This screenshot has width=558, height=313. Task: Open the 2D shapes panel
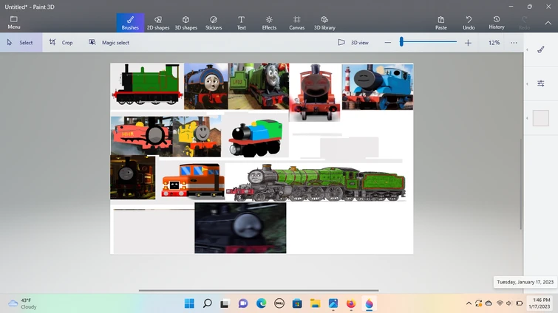coord(158,22)
